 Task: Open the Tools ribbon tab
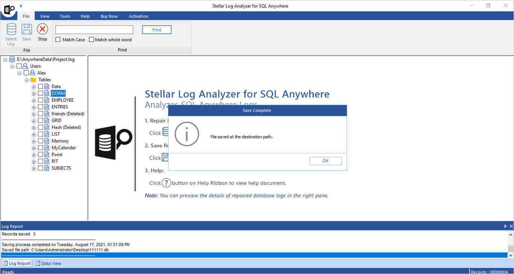[x=65, y=16]
